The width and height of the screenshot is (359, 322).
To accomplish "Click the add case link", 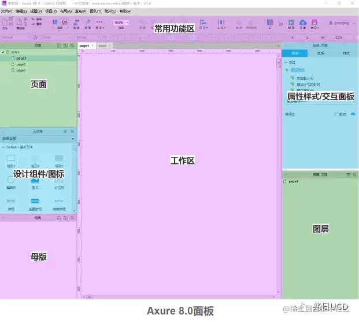I will coord(297,69).
